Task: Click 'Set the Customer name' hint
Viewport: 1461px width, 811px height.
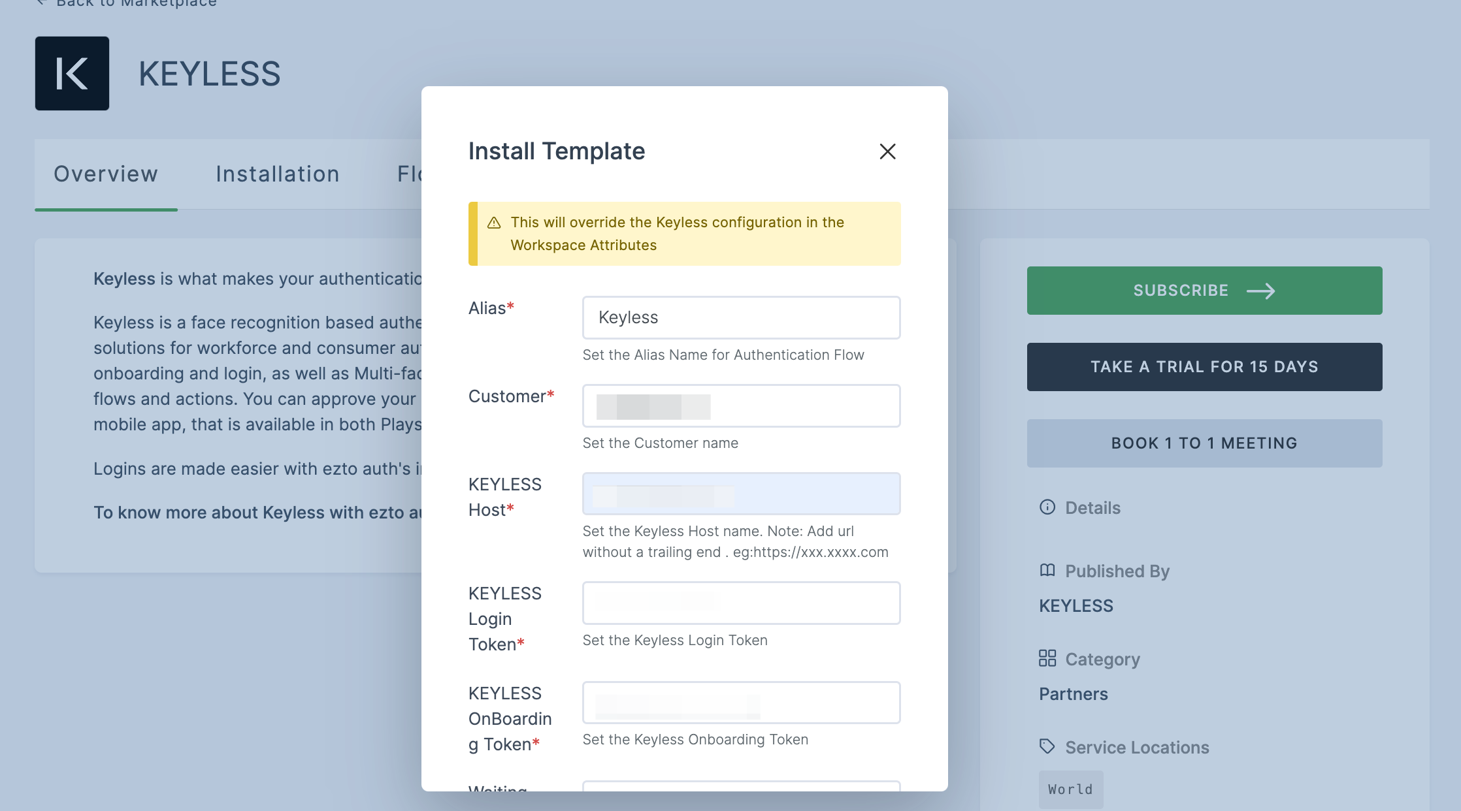Action: click(660, 443)
